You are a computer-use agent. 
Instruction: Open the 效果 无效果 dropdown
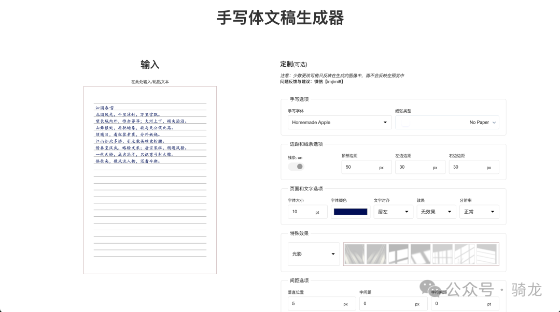pos(436,212)
